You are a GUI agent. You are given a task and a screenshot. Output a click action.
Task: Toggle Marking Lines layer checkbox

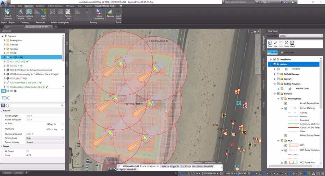click(282, 98)
